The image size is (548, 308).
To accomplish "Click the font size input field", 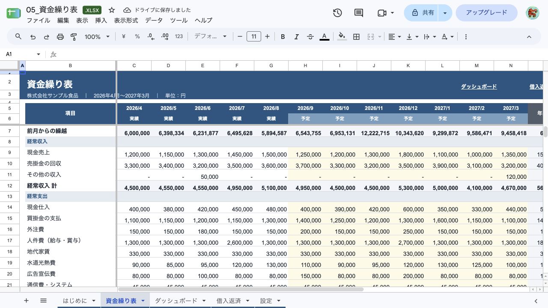I will coord(253,37).
